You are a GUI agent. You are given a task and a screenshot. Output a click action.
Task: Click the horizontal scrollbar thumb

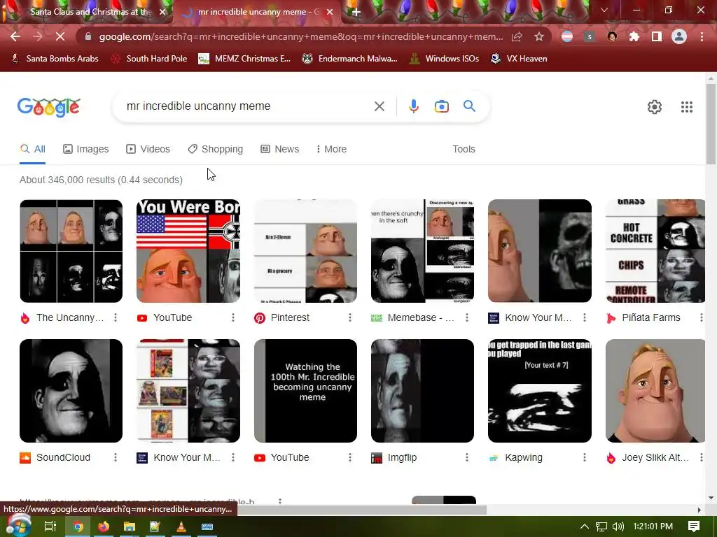pyautogui.click(x=361, y=510)
